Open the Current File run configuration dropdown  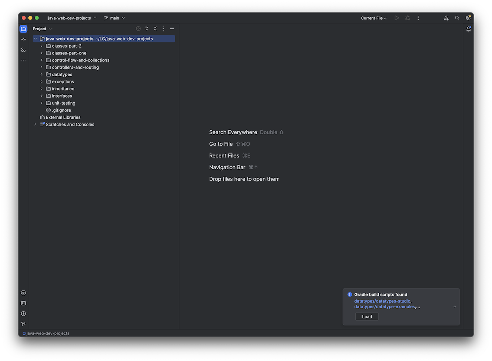[x=374, y=18]
